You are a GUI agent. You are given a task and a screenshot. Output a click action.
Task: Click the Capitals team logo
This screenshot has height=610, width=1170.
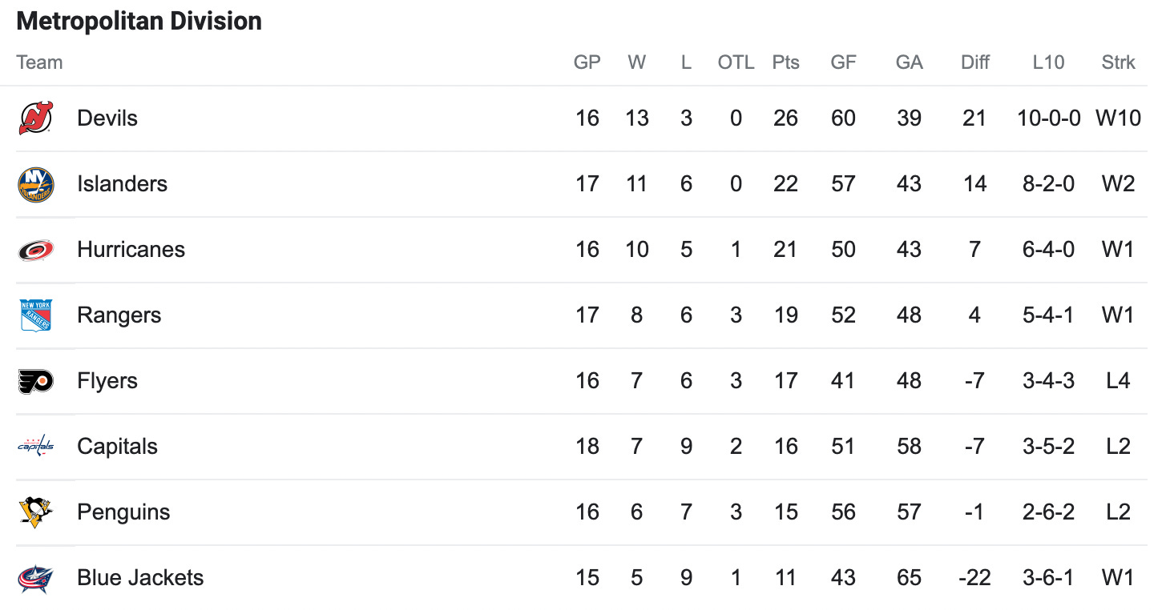point(36,447)
